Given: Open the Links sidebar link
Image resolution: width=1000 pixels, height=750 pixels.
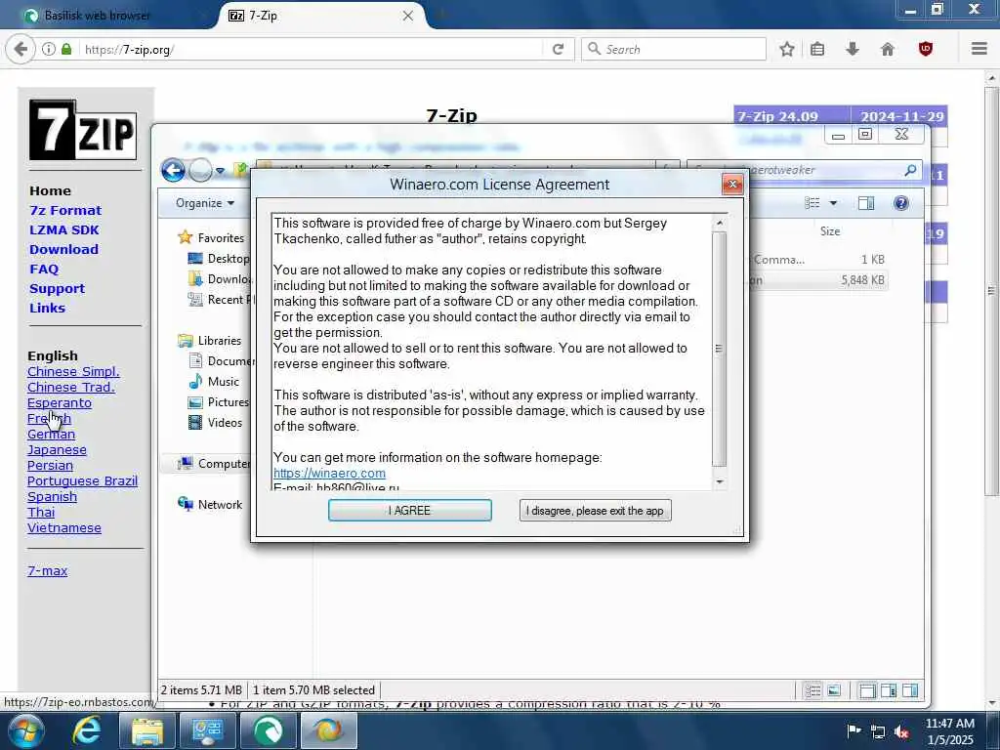Looking at the screenshot, I should (x=47, y=308).
